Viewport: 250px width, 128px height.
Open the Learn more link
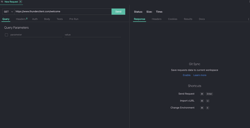click(x=200, y=75)
